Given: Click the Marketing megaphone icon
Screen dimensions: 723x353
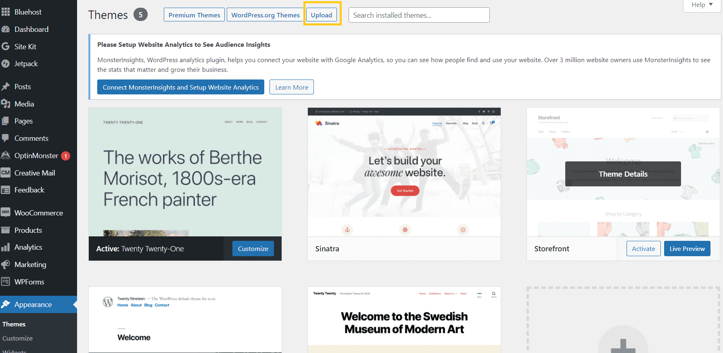Looking at the screenshot, I should [x=6, y=265].
